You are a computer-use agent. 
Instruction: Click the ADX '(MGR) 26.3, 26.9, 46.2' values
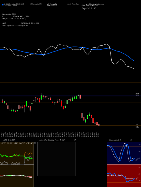30,23
